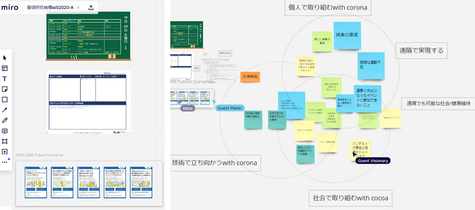
Task: Select yellow パンデミック sticky note
Action: coord(360,150)
